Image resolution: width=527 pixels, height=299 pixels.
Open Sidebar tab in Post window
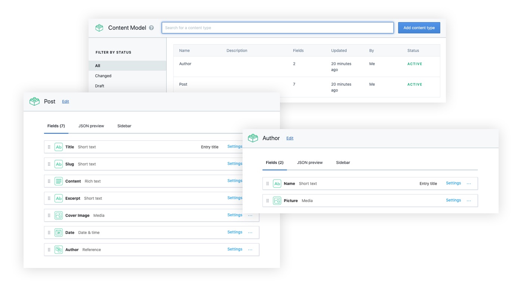[124, 126]
